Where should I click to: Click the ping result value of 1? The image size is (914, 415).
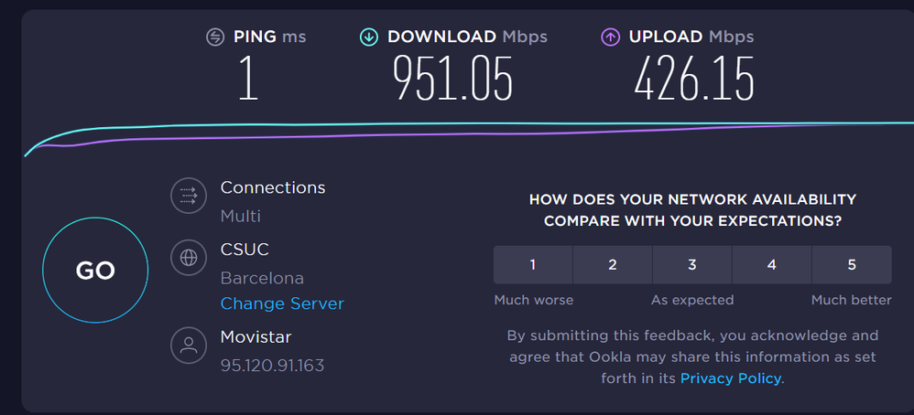coord(247,79)
